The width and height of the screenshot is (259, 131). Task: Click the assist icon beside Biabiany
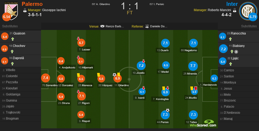(236, 52)
